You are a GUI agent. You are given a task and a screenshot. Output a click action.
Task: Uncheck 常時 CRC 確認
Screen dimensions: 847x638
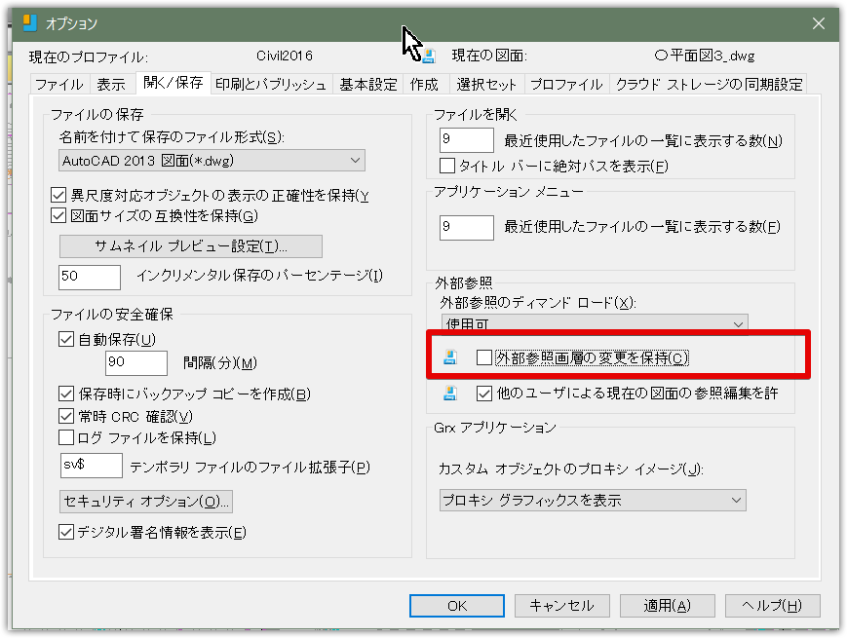66,416
